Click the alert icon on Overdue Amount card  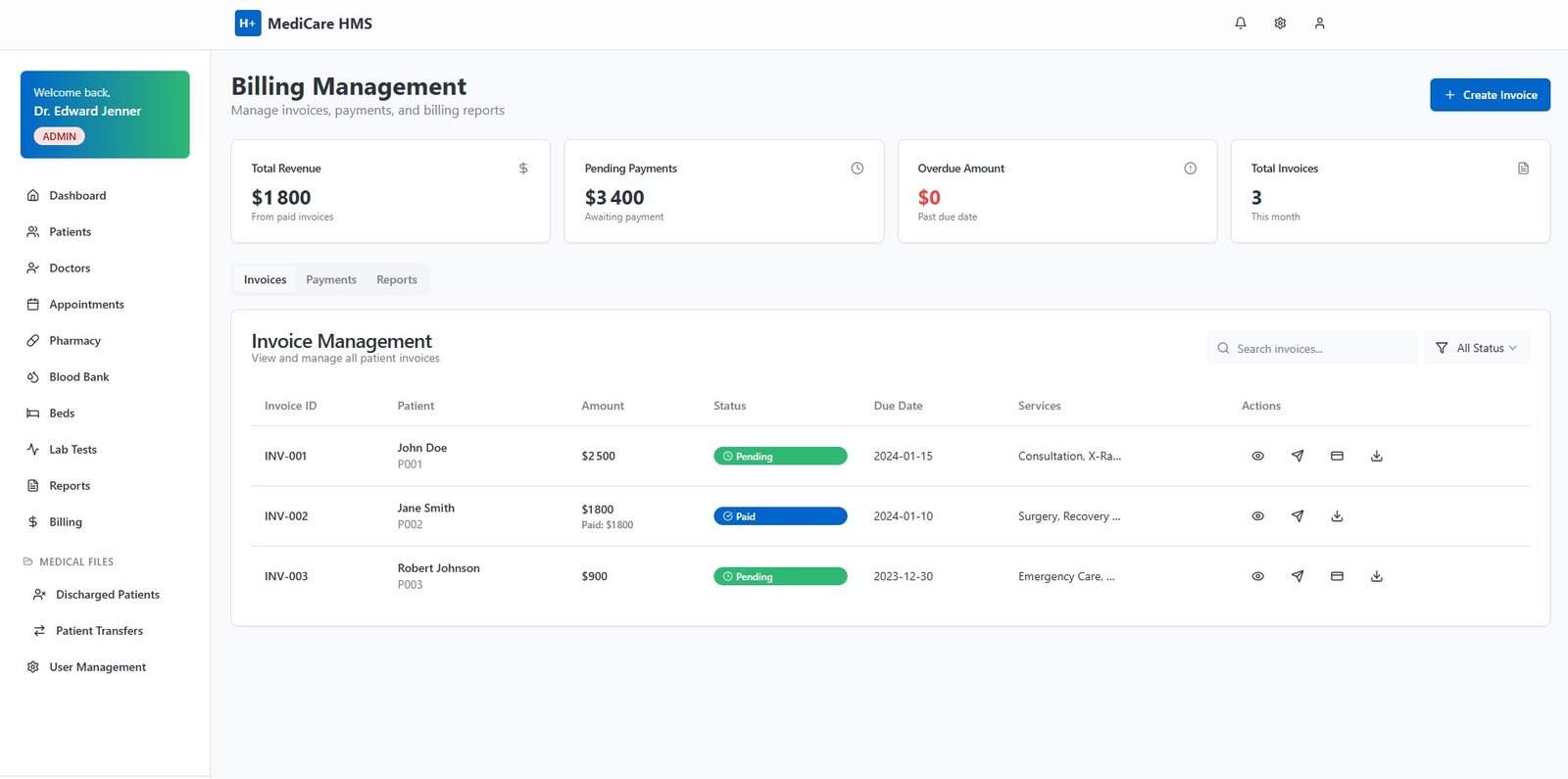pos(1191,169)
